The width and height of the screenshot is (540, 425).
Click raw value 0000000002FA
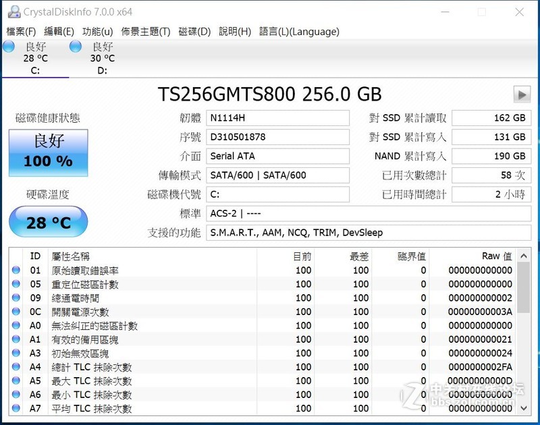[480, 367]
